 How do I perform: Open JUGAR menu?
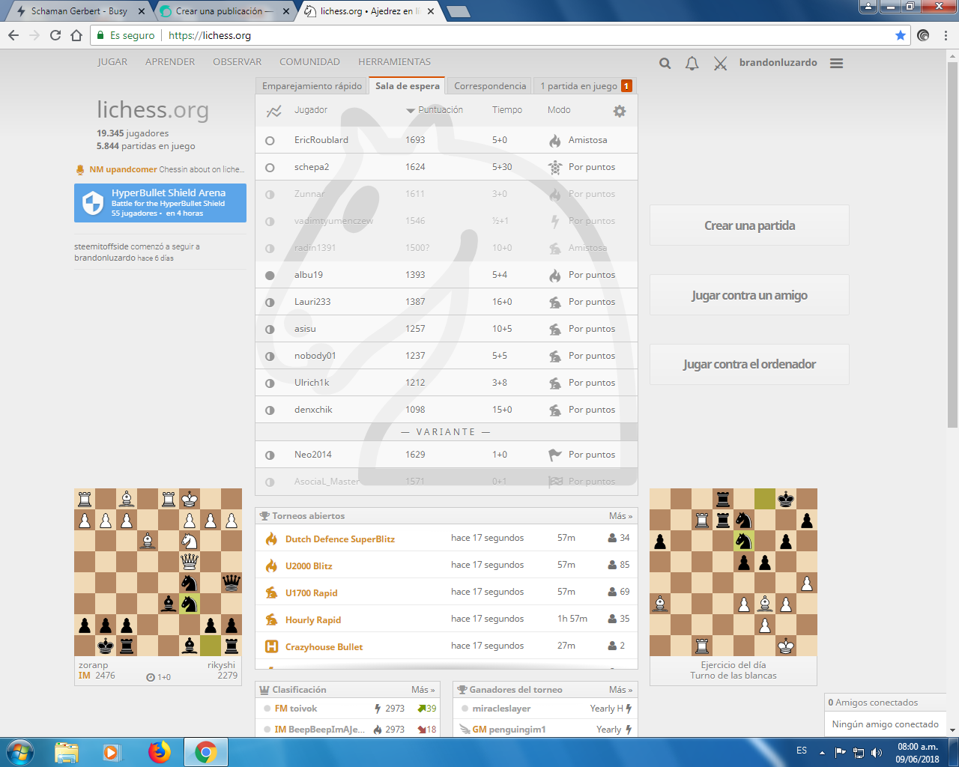112,62
